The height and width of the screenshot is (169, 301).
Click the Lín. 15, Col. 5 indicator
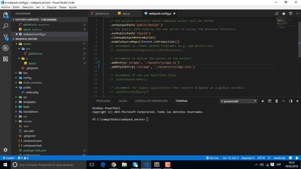pyautogui.click(x=230, y=158)
